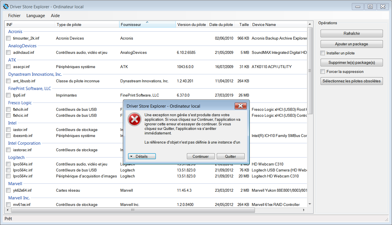Click the horizontal scrollbar below the driver list

132,210
